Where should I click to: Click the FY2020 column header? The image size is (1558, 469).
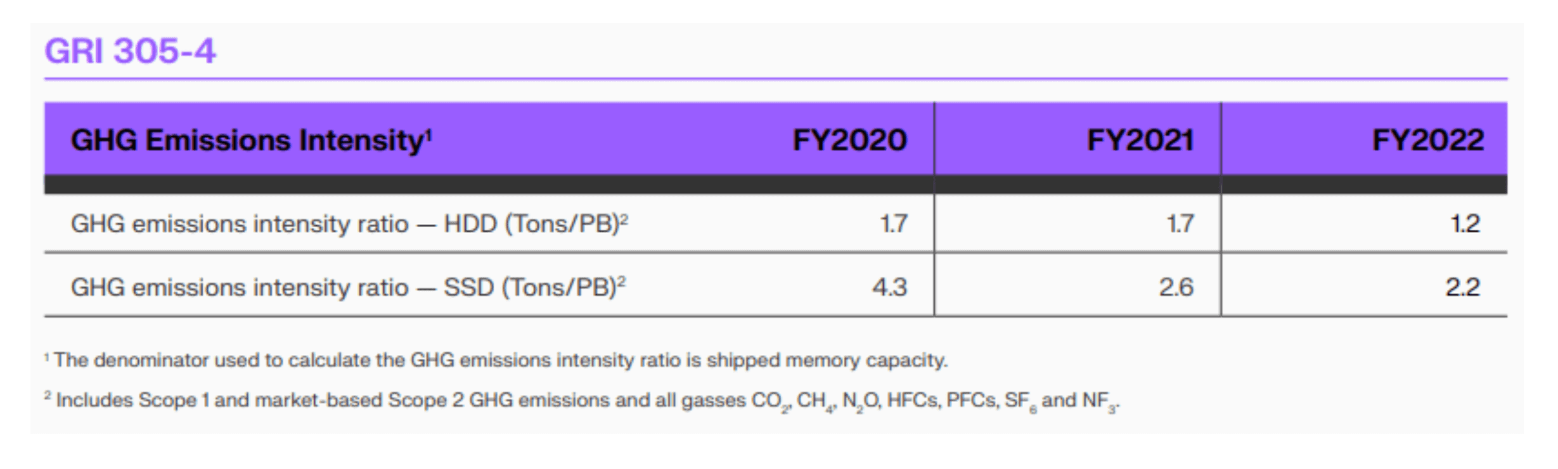click(x=849, y=140)
